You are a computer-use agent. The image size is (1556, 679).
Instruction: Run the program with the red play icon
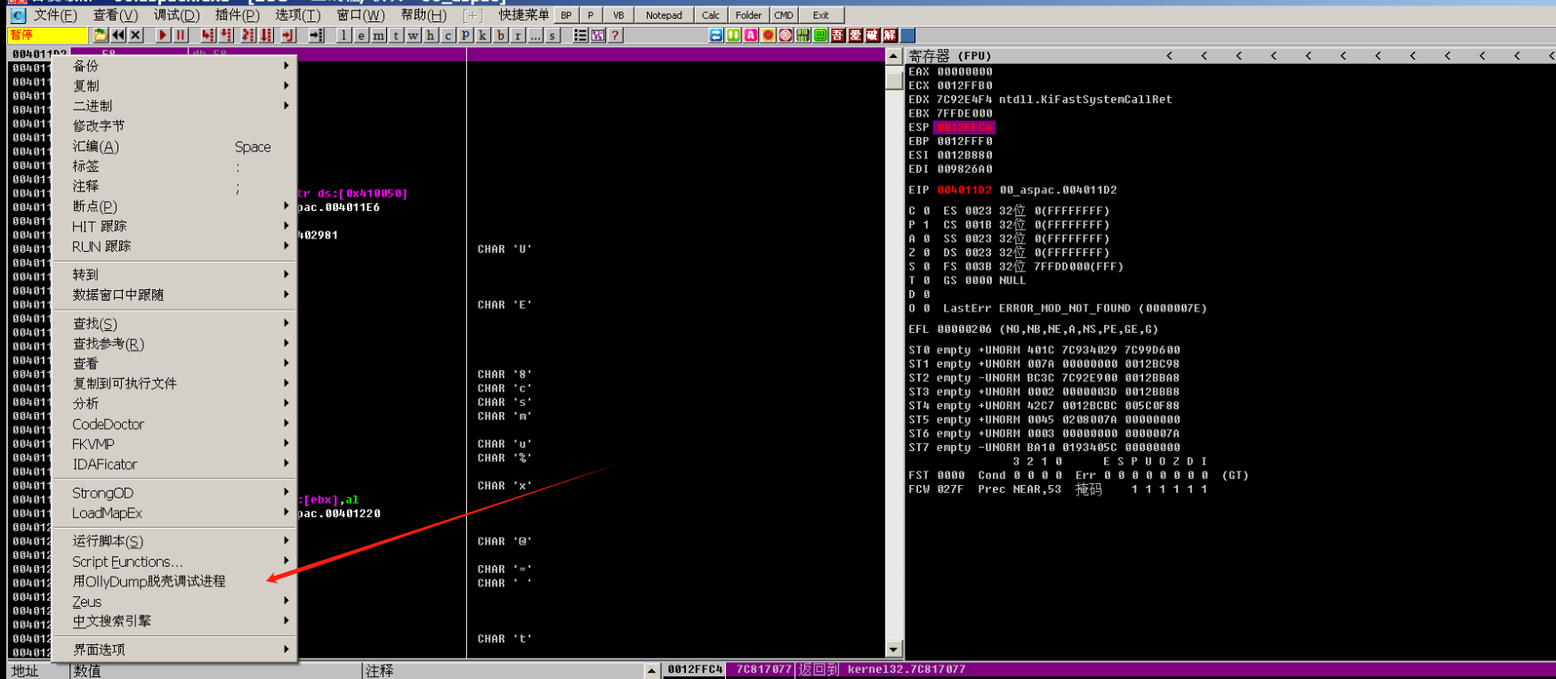(x=163, y=35)
